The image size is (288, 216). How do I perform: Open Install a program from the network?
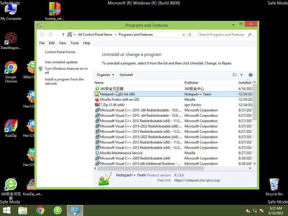tap(64, 81)
